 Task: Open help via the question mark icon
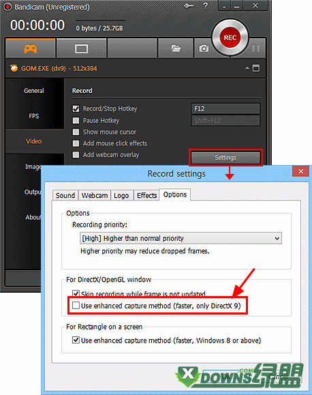[205, 5]
